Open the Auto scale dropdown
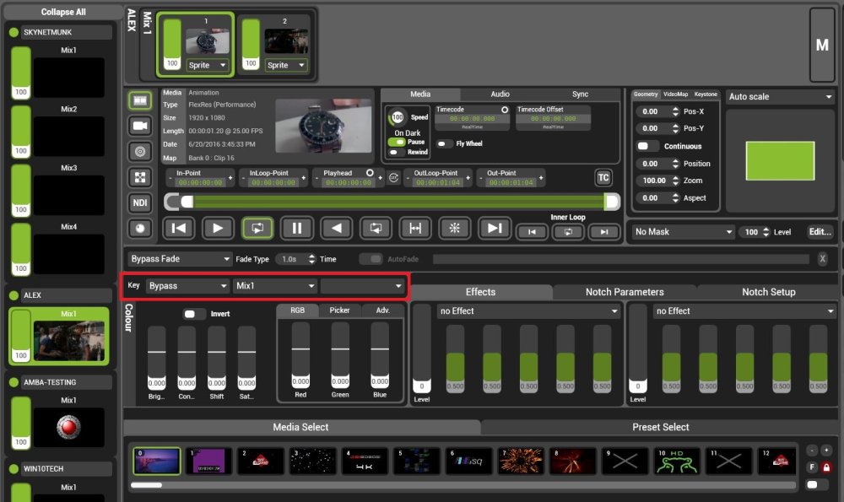 [x=780, y=97]
